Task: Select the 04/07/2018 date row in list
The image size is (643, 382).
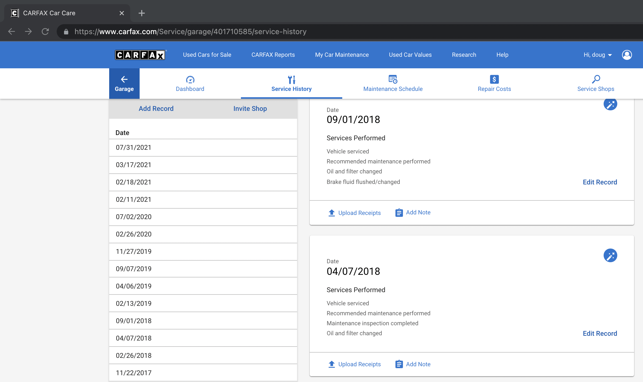Action: 203,338
